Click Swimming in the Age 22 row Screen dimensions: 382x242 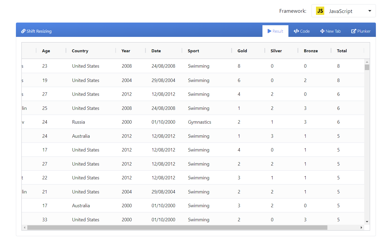tap(199, 178)
